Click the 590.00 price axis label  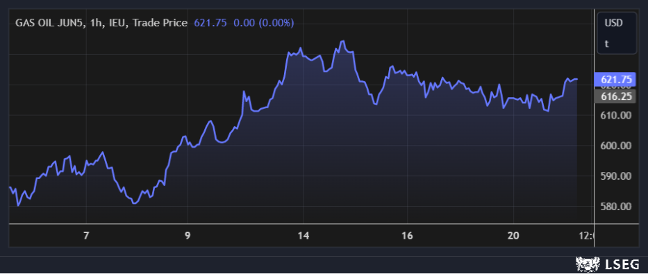616,176
